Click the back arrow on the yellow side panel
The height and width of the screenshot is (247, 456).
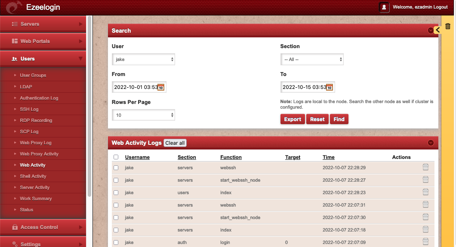[x=438, y=30]
